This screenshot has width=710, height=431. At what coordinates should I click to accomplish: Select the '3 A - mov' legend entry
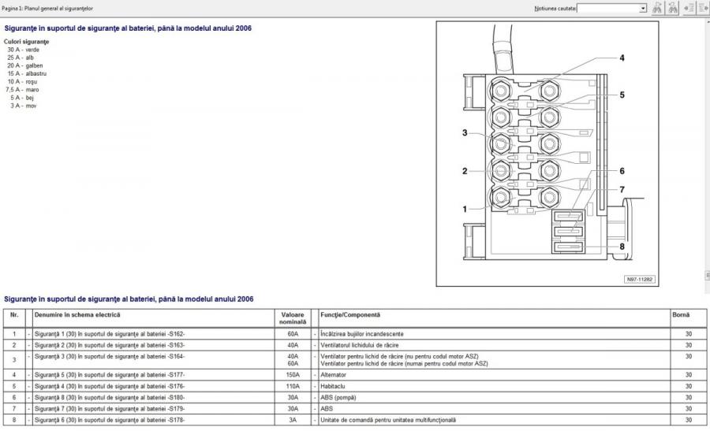tap(24, 106)
